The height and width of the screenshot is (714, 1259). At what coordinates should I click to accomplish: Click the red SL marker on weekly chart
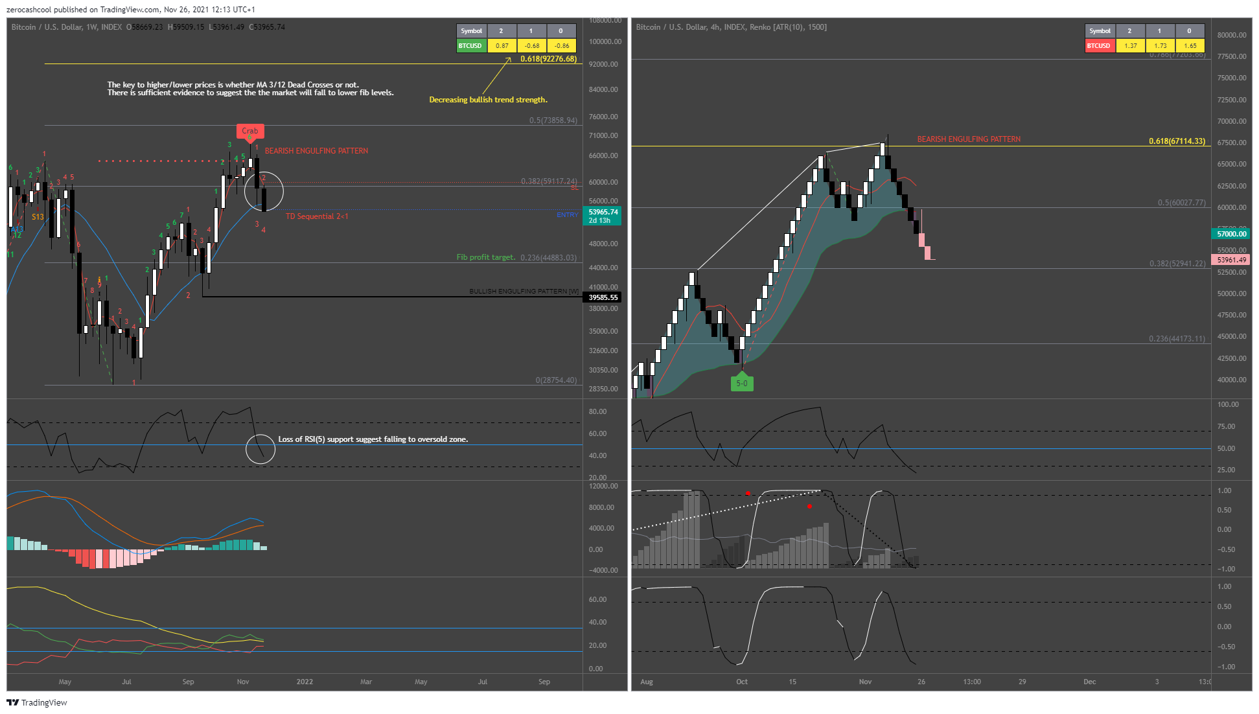(x=575, y=188)
